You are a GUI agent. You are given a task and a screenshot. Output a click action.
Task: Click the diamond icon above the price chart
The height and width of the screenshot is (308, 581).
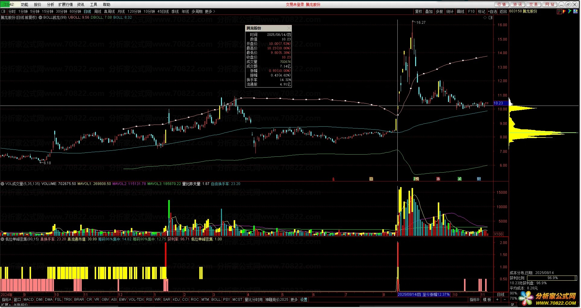coord(485,17)
